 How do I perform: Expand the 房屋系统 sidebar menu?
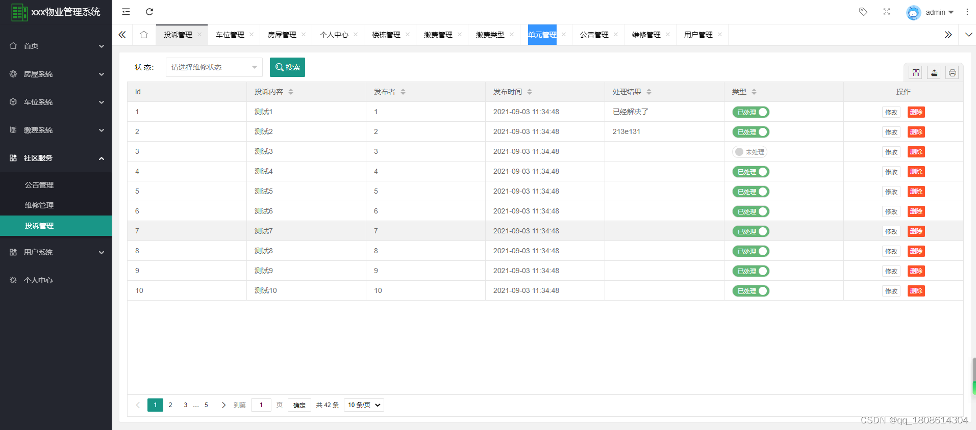pos(56,74)
